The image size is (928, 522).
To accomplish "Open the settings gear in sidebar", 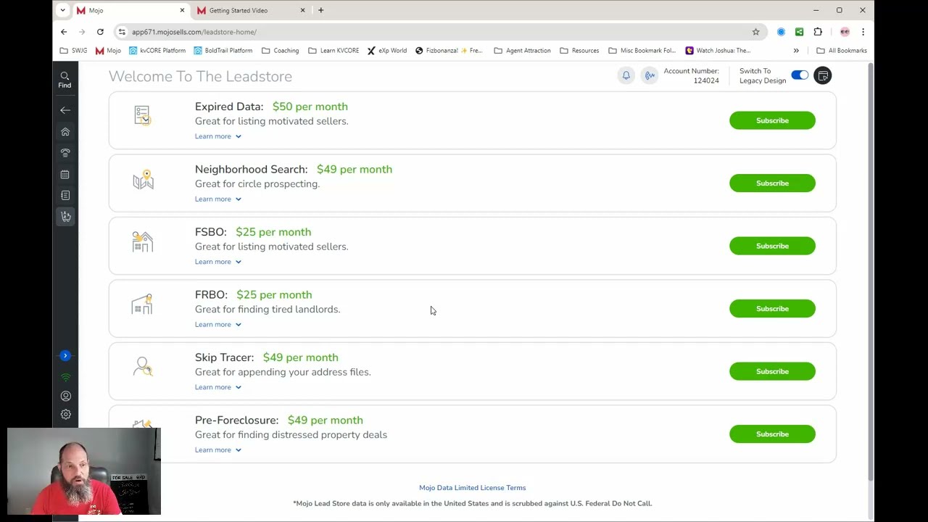I will (65, 415).
